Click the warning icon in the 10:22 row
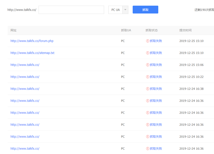214x154 pixels. tap(148, 77)
